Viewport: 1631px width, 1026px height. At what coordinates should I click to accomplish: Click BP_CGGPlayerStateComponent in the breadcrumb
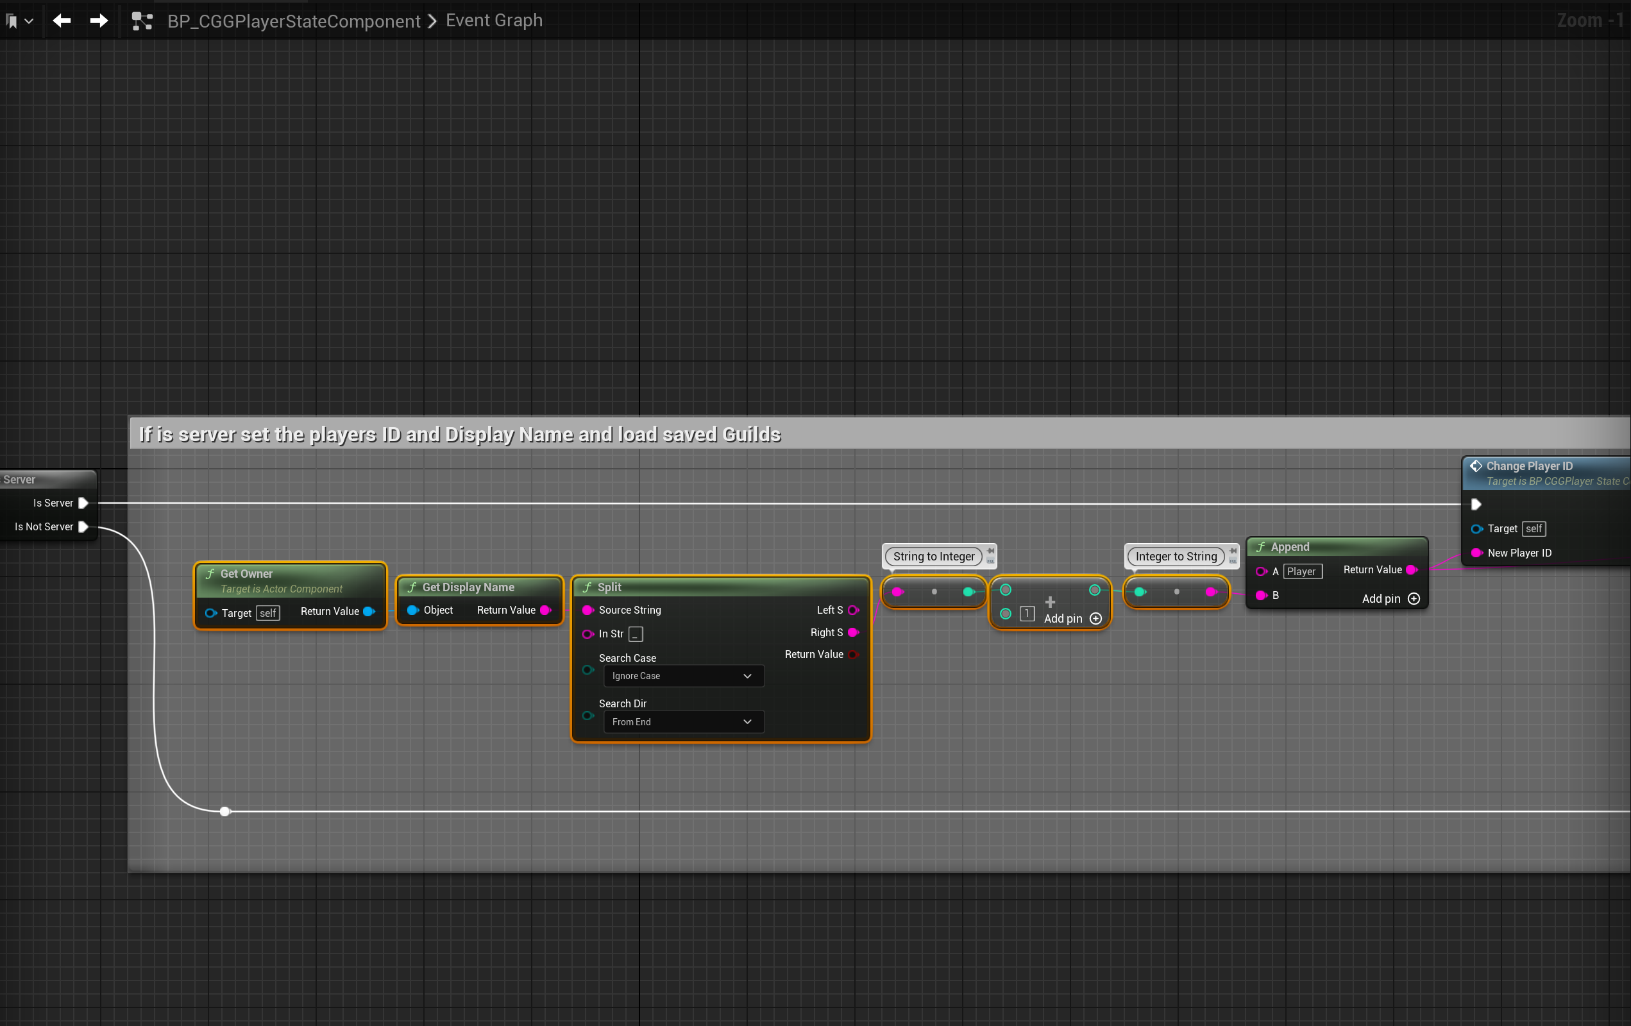293,21
